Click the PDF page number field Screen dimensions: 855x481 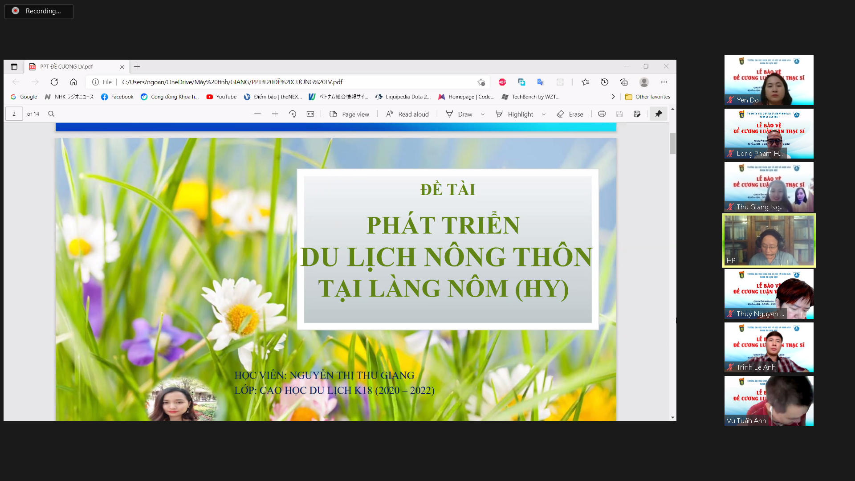[x=14, y=114]
